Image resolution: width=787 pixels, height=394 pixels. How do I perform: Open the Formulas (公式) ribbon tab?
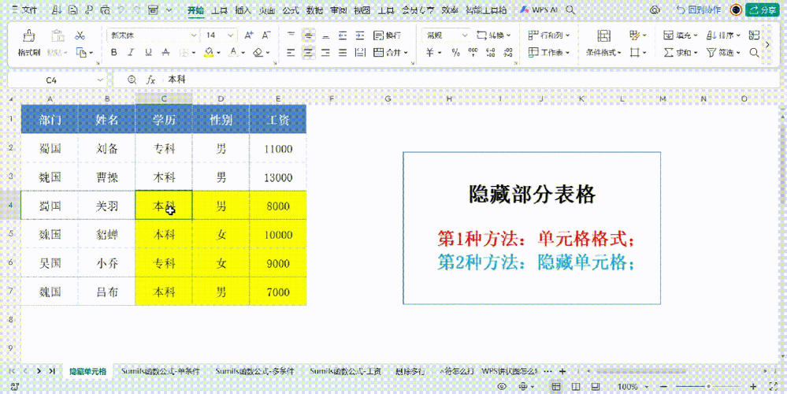coord(291,10)
